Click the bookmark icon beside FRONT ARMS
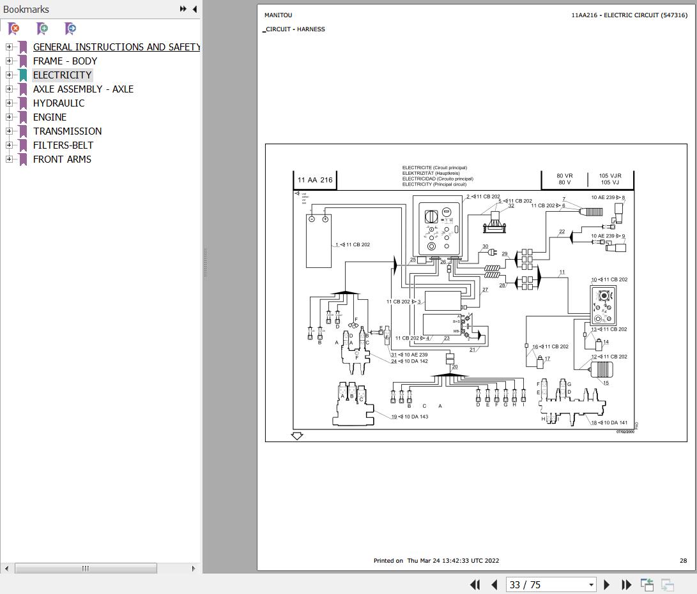 [x=23, y=160]
